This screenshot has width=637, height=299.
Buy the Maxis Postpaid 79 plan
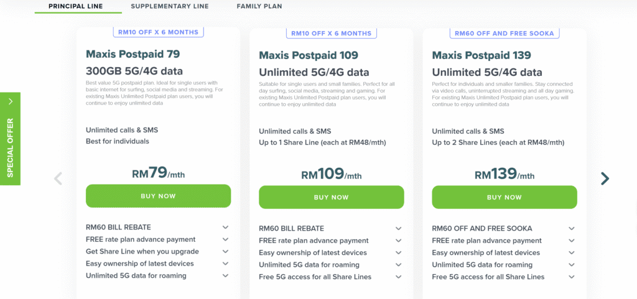click(158, 196)
